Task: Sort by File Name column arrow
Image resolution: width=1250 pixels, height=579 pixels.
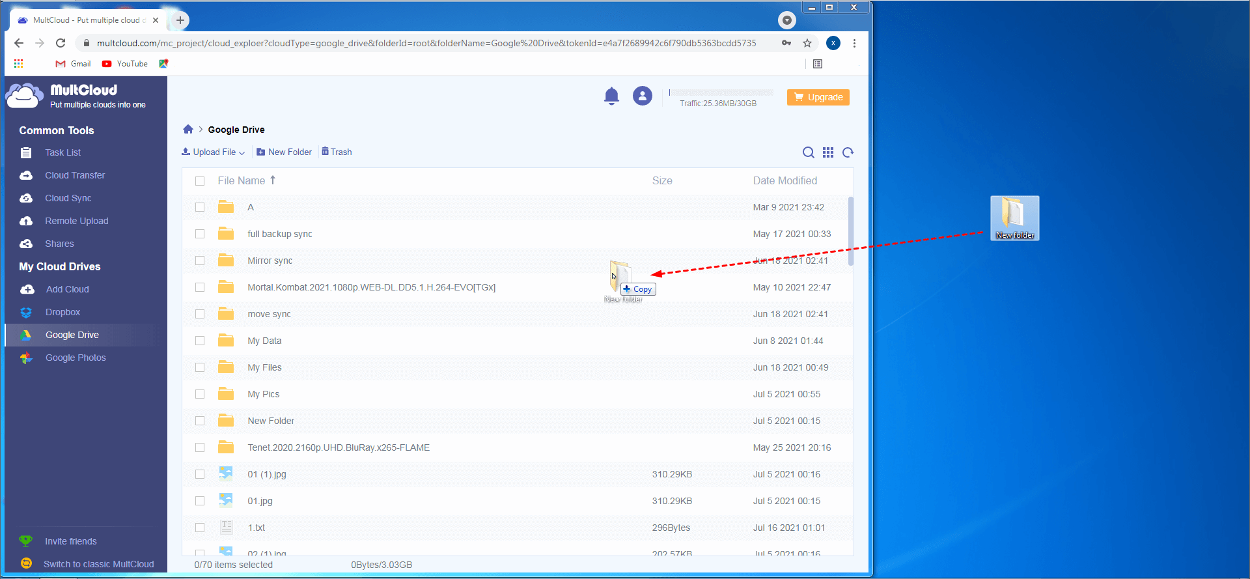Action: [273, 180]
